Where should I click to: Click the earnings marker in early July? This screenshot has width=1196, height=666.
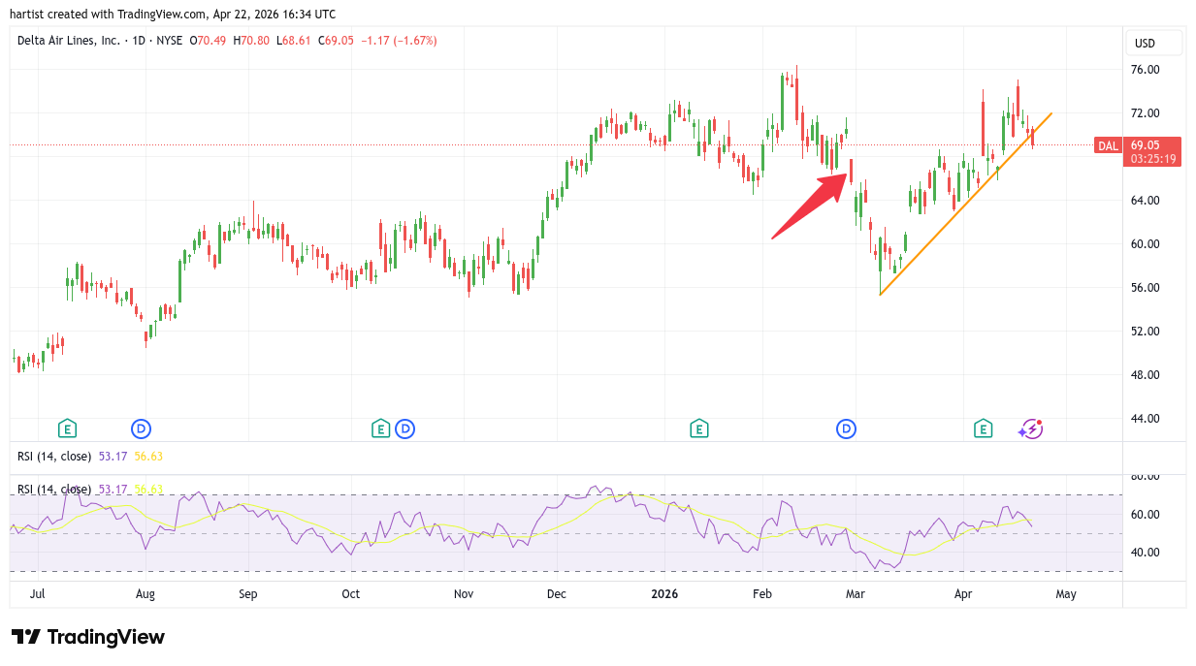point(67,428)
